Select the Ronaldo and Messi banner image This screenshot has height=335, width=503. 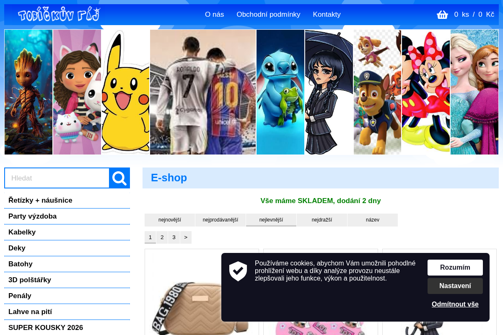pyautogui.click(x=203, y=92)
